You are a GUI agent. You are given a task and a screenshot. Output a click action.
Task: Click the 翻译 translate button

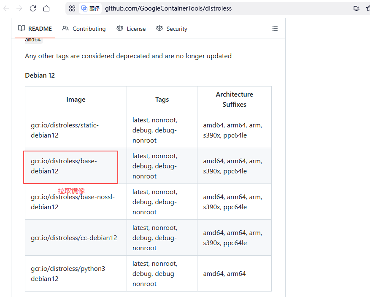pos(90,8)
